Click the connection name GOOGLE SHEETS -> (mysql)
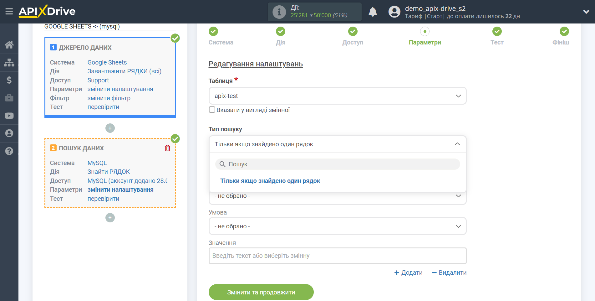 [82, 27]
